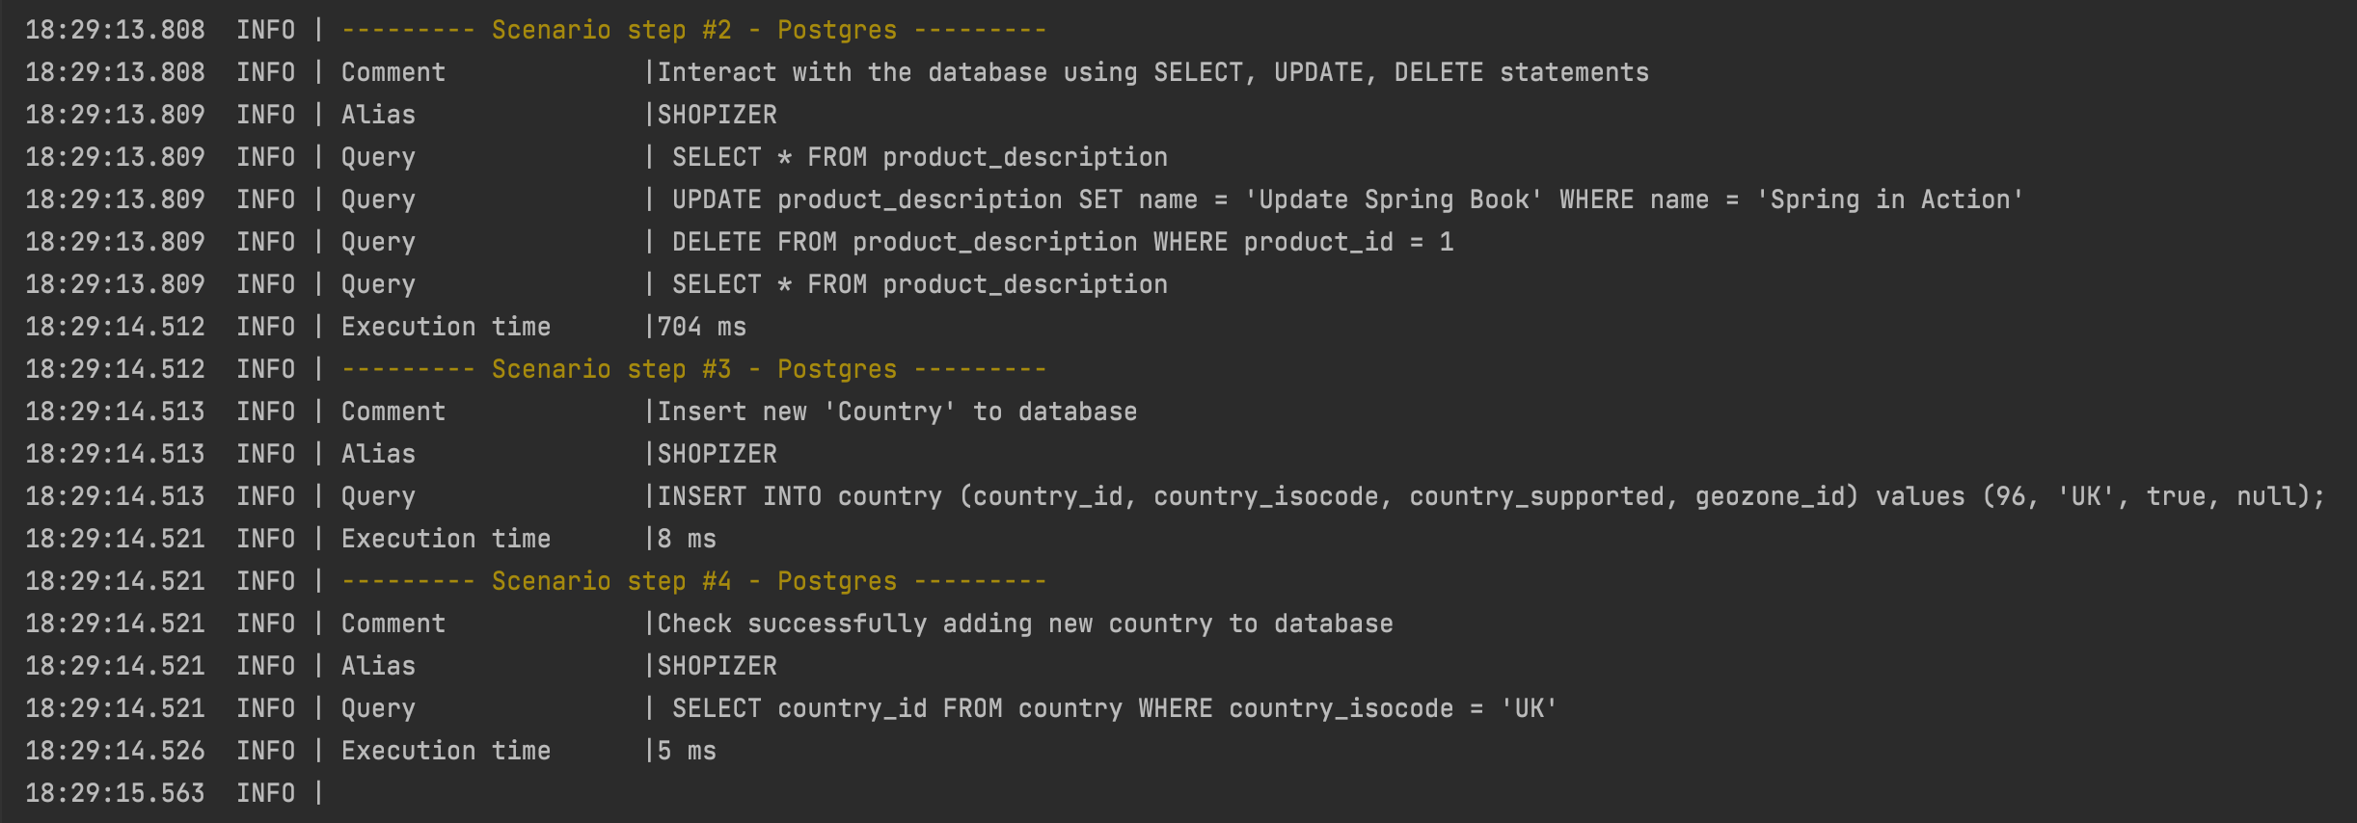Screen dimensions: 2357x823
Task: Click the Scenario step #4 Postgres header
Action: point(693,581)
